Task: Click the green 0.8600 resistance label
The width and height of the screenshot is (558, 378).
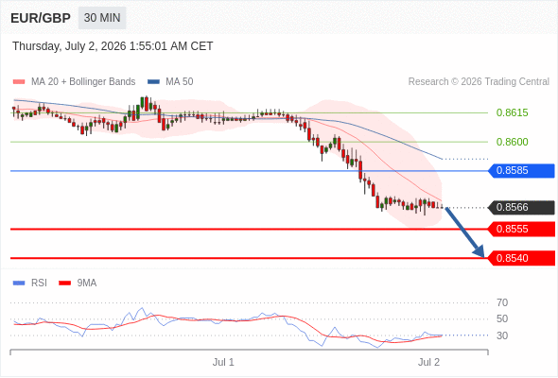Action: (x=512, y=142)
